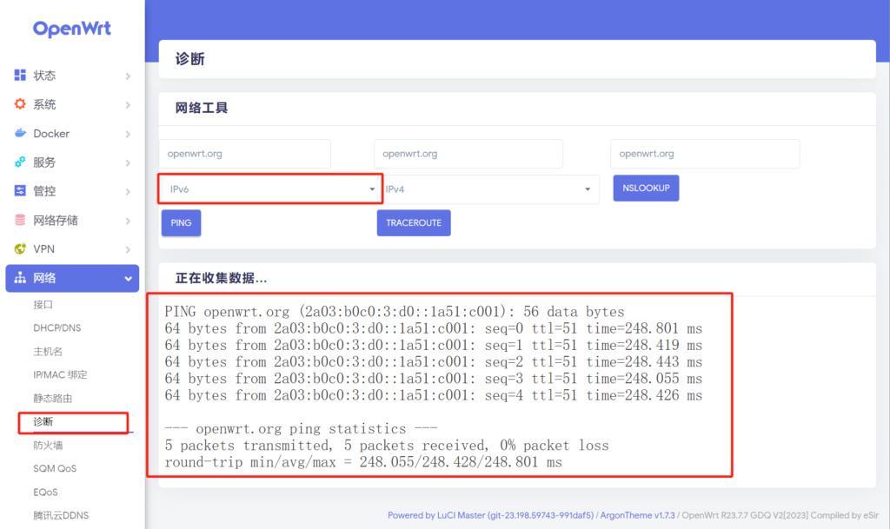This screenshot has width=890, height=529.
Task: Click the 'openwrt.org ping statistics' line
Action: pos(301,428)
